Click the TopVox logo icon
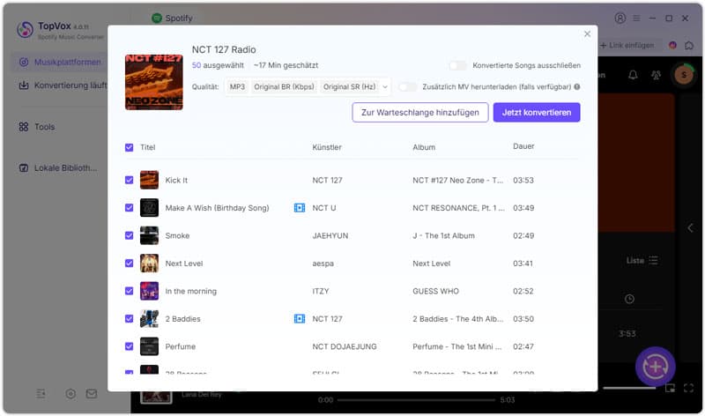This screenshot has width=705, height=416. click(x=25, y=30)
